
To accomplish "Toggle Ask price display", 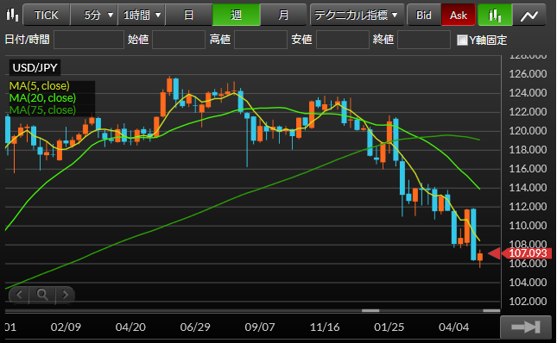I will [459, 15].
